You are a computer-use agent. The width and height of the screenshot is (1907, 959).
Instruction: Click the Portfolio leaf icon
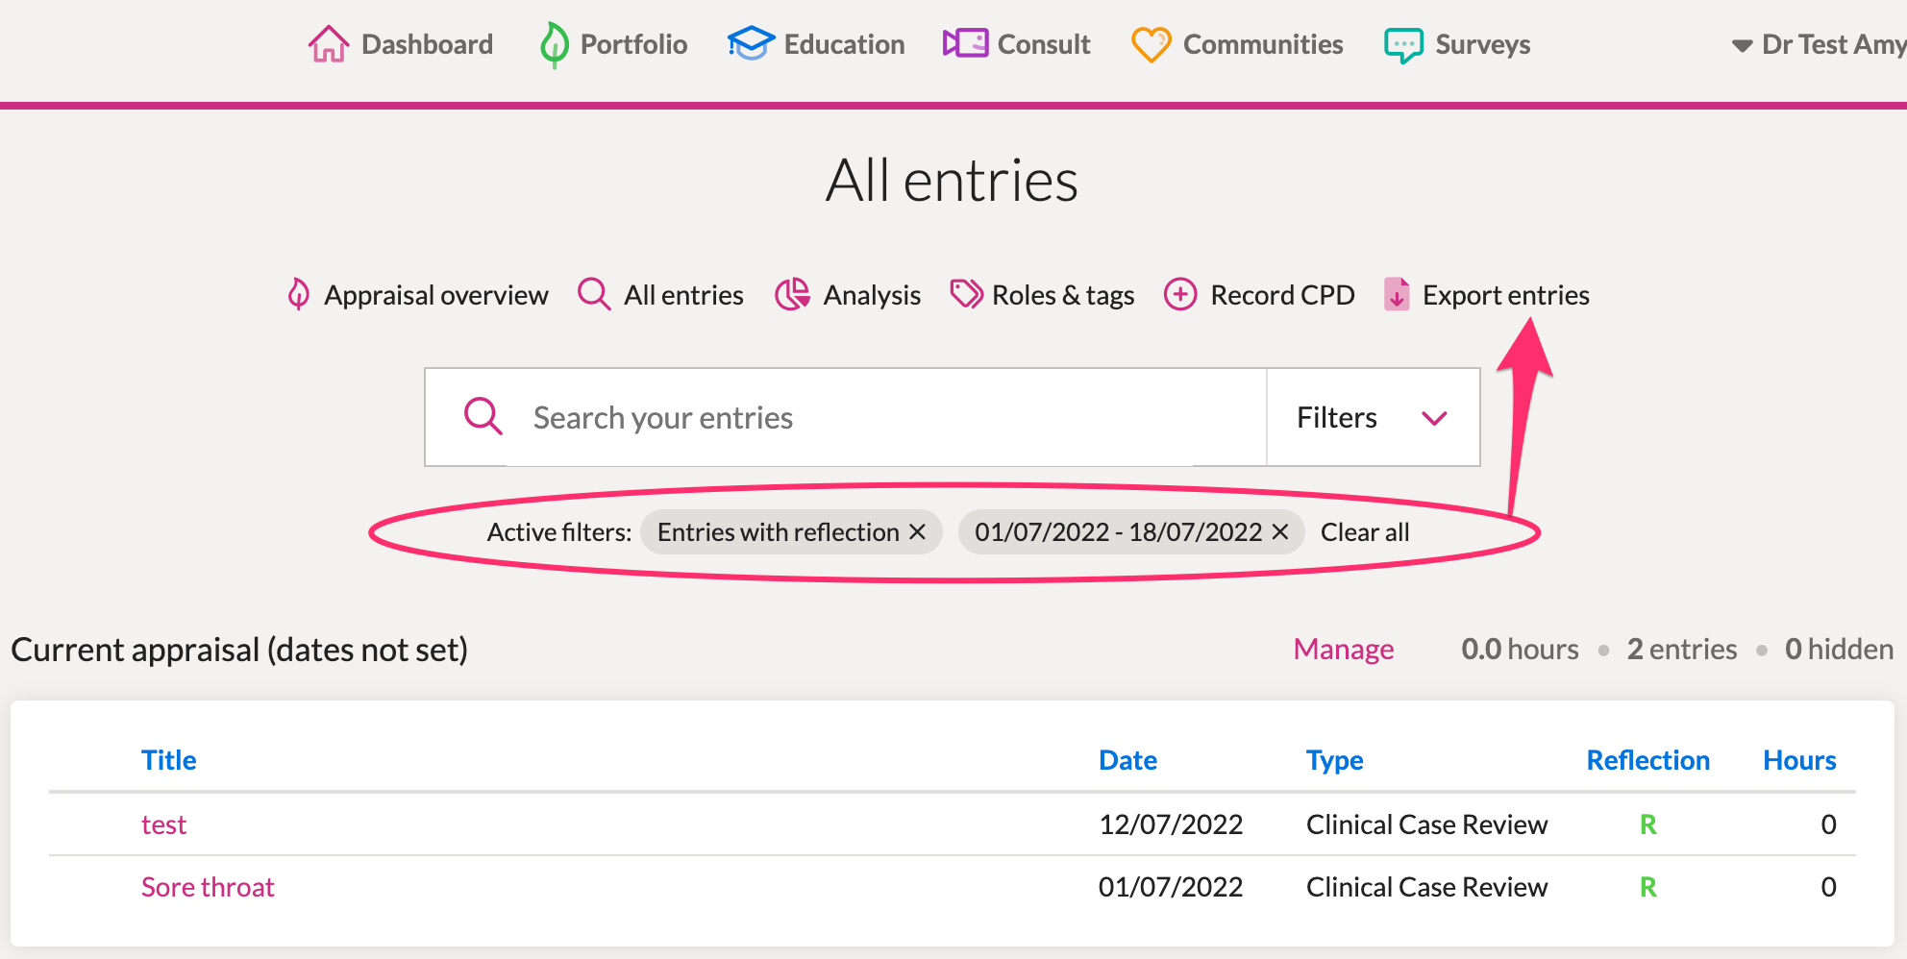coord(554,44)
